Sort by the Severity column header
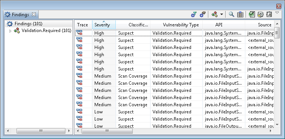Screen dimensions: 285x139 tap(104, 25)
